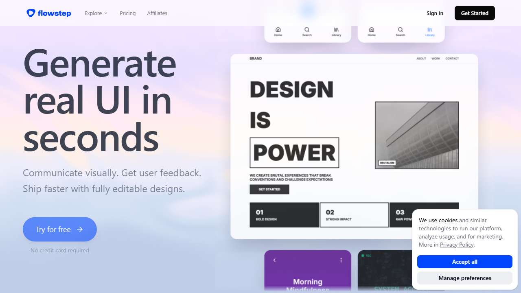Click the DESIGN heading in the preview

(291, 90)
